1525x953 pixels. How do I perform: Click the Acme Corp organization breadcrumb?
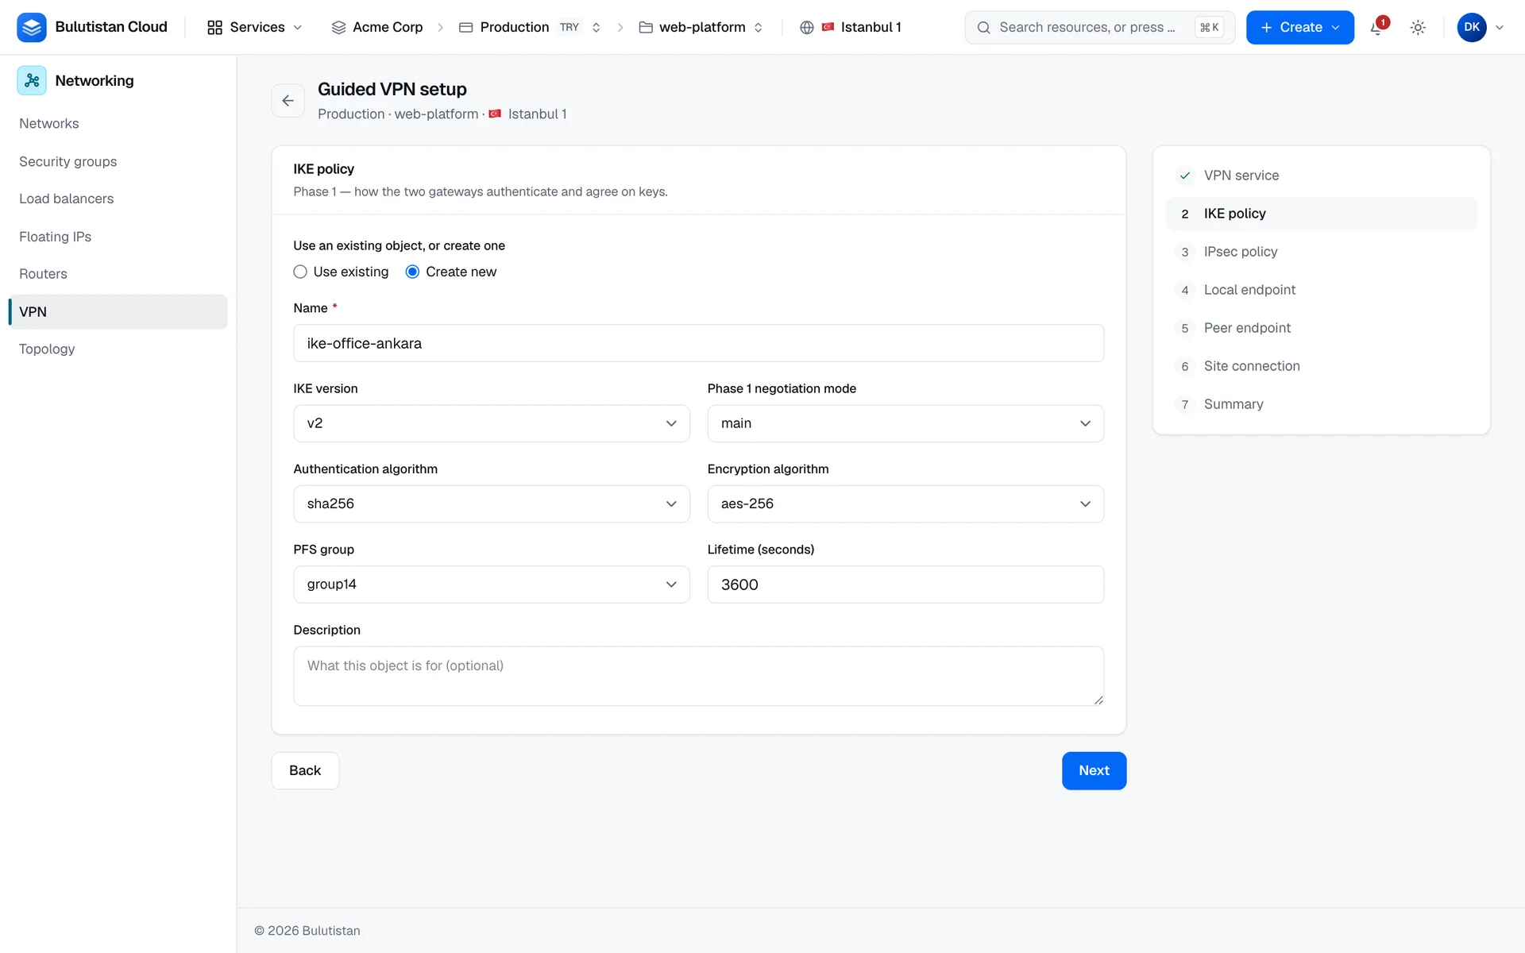[377, 27]
